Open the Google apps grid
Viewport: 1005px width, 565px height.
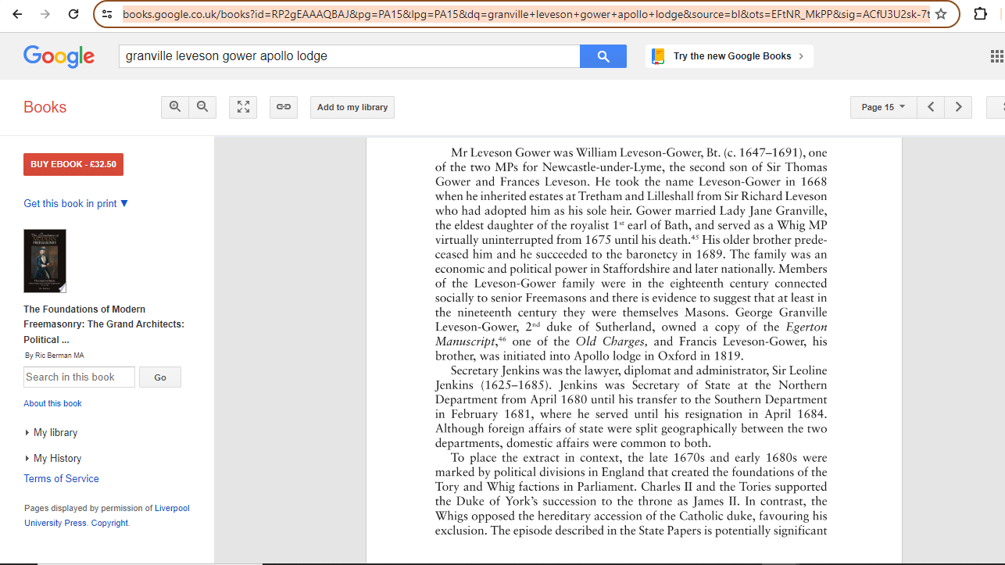[x=996, y=56]
